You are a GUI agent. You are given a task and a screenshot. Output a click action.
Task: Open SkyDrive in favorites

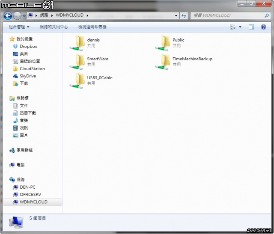click(x=28, y=76)
